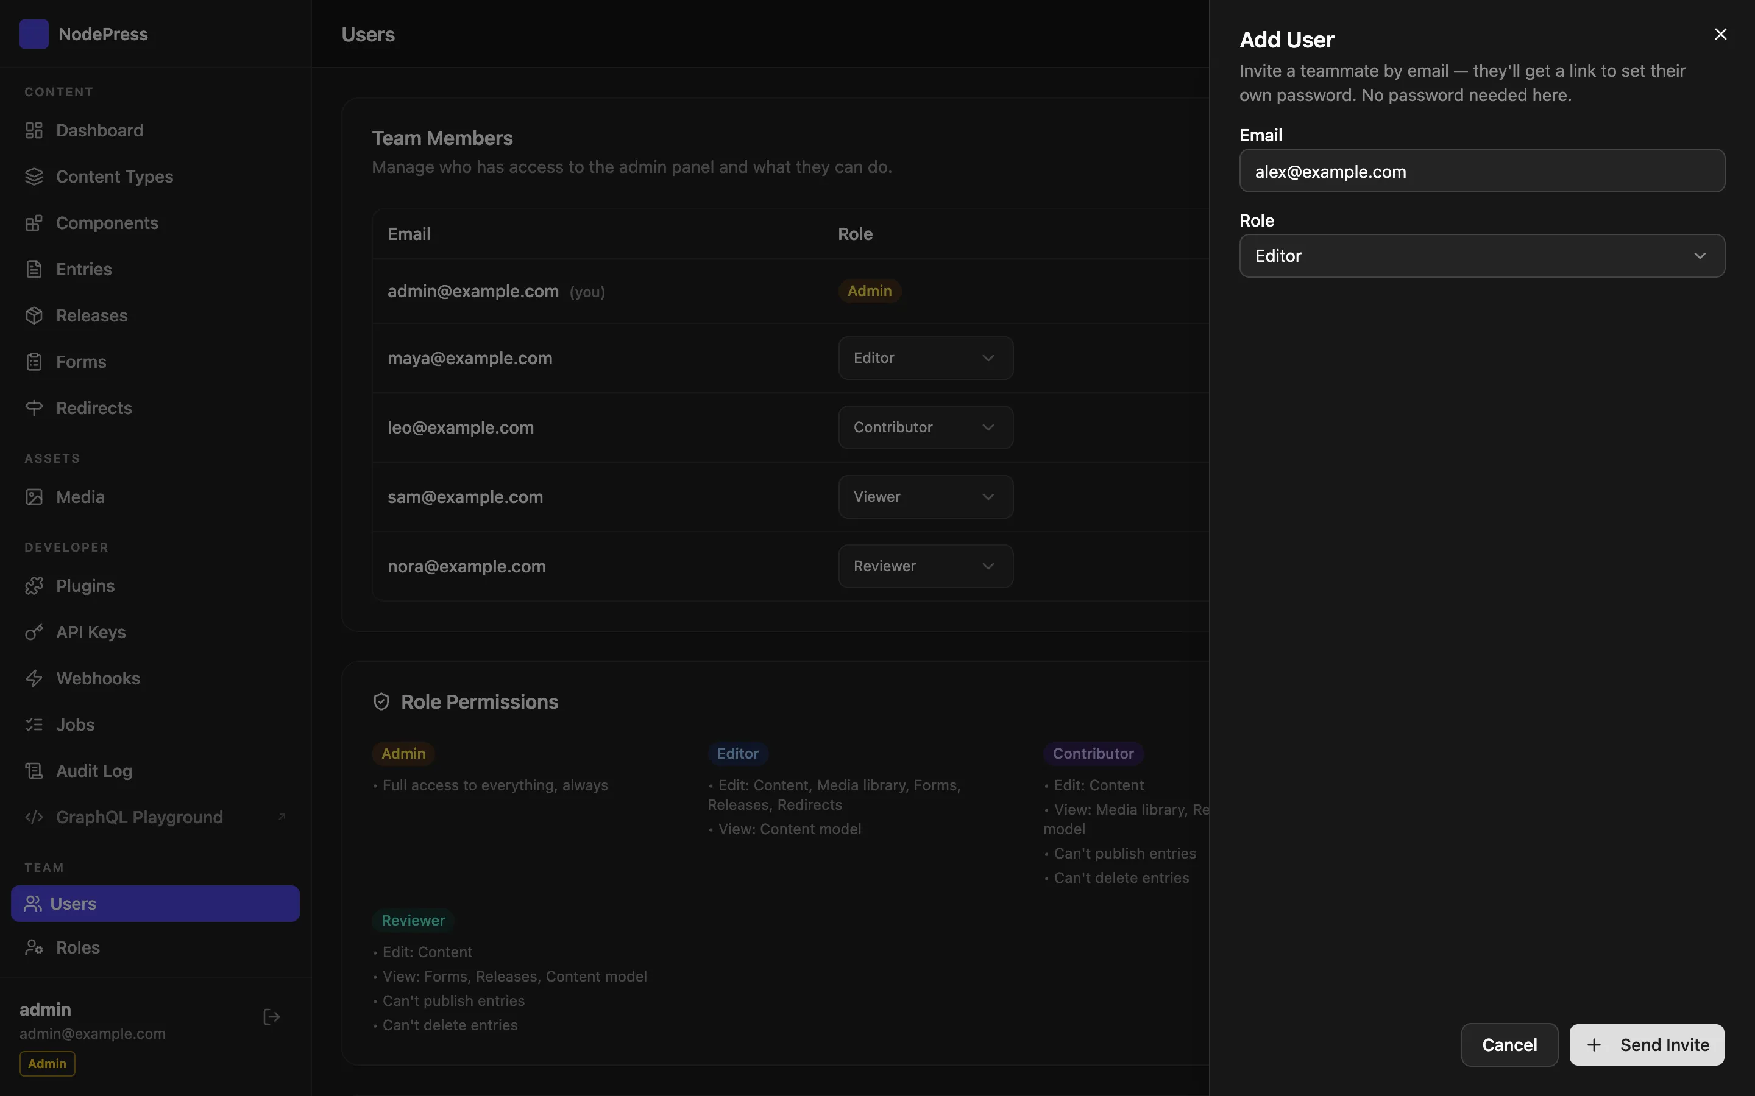Click the Webhooks lightning icon

click(34, 678)
